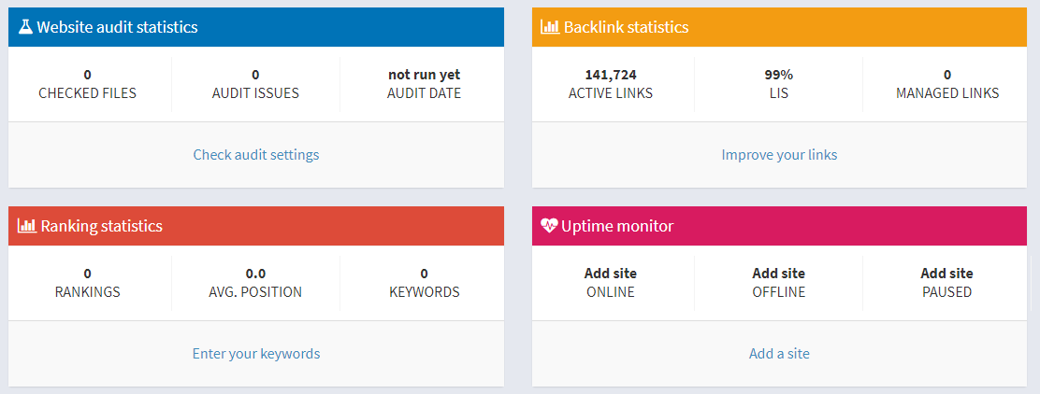Open the Ranking statistics panel title
This screenshot has height=394, width=1040.
pyautogui.click(x=102, y=226)
